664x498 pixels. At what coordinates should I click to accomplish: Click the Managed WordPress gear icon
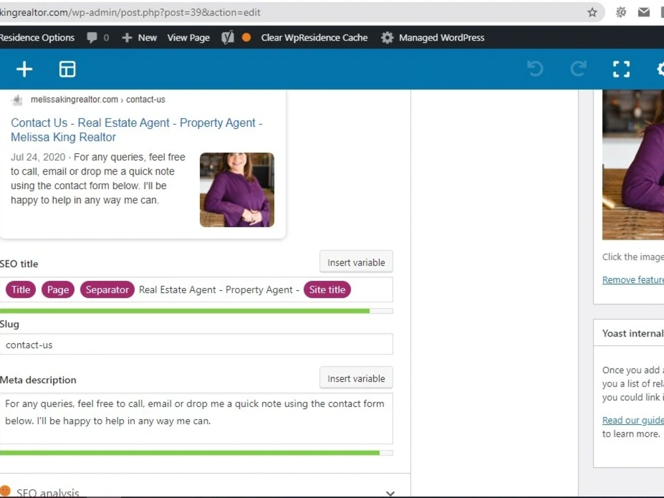pos(387,38)
